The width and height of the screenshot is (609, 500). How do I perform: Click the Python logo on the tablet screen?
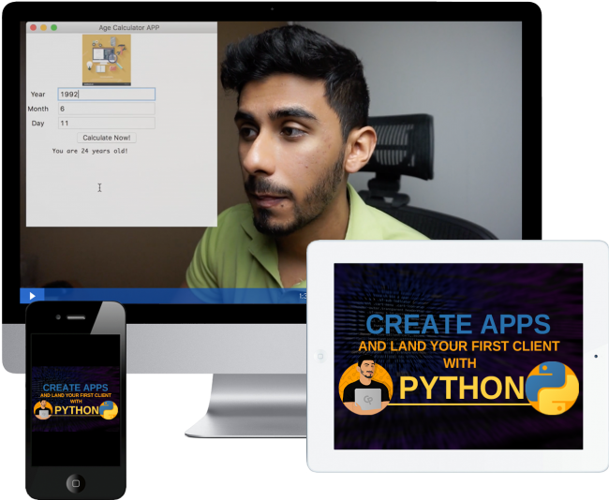[552, 389]
